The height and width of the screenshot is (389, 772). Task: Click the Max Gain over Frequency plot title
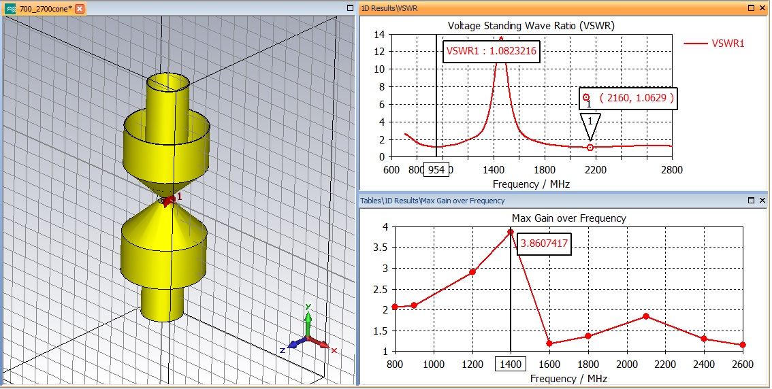[x=568, y=218]
